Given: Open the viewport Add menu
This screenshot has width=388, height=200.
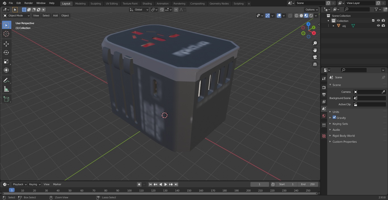Looking at the screenshot, I should tap(55, 16).
